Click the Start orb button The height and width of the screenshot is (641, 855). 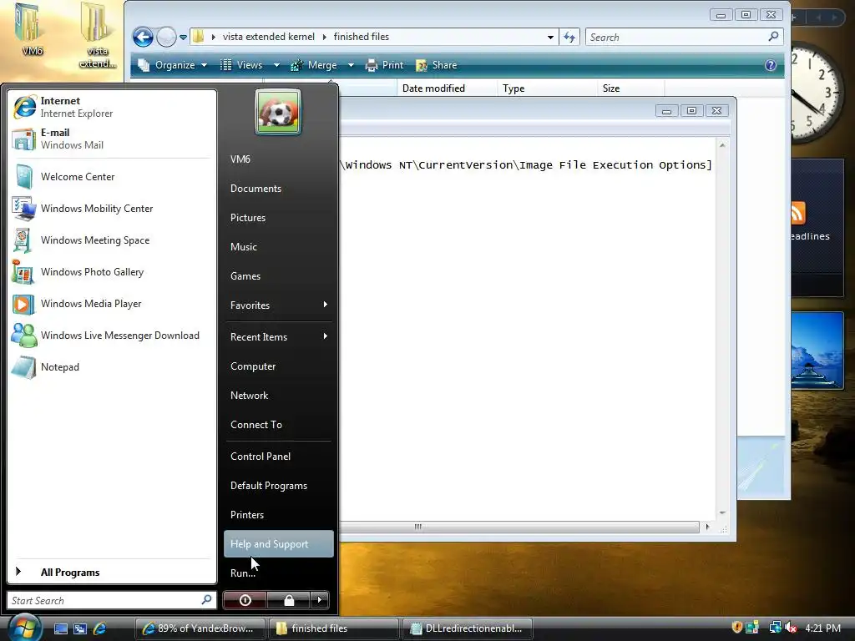tap(24, 628)
